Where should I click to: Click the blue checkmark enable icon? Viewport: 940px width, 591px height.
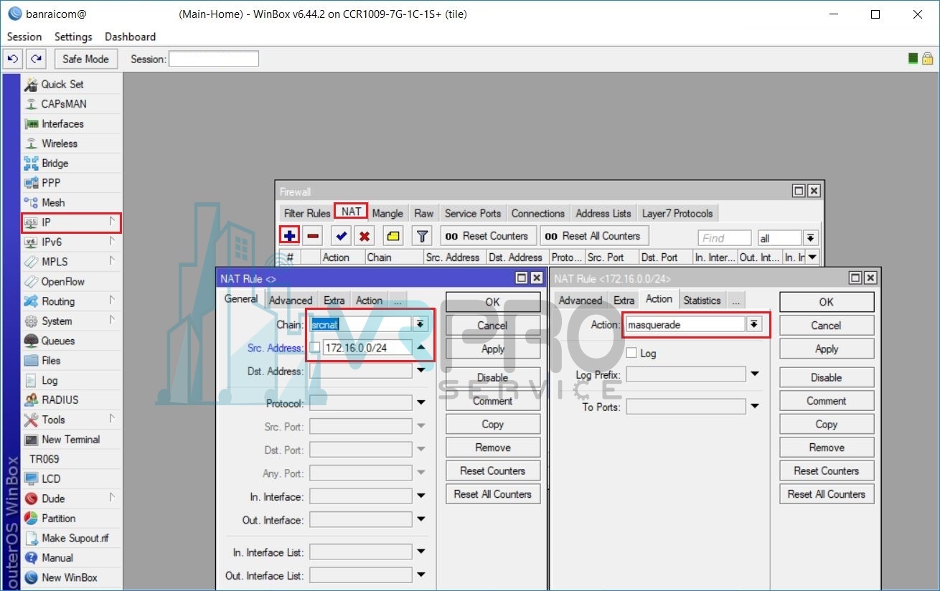(341, 235)
